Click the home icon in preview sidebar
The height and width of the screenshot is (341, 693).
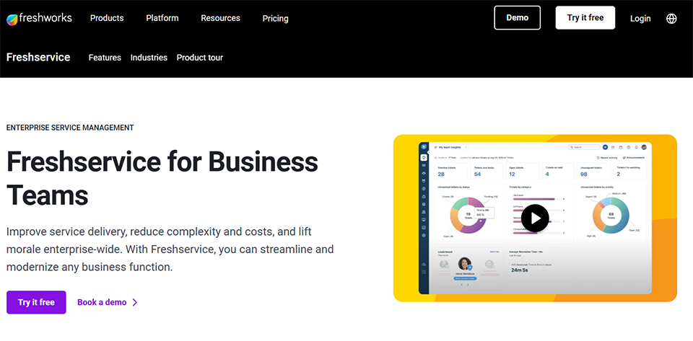click(x=424, y=157)
